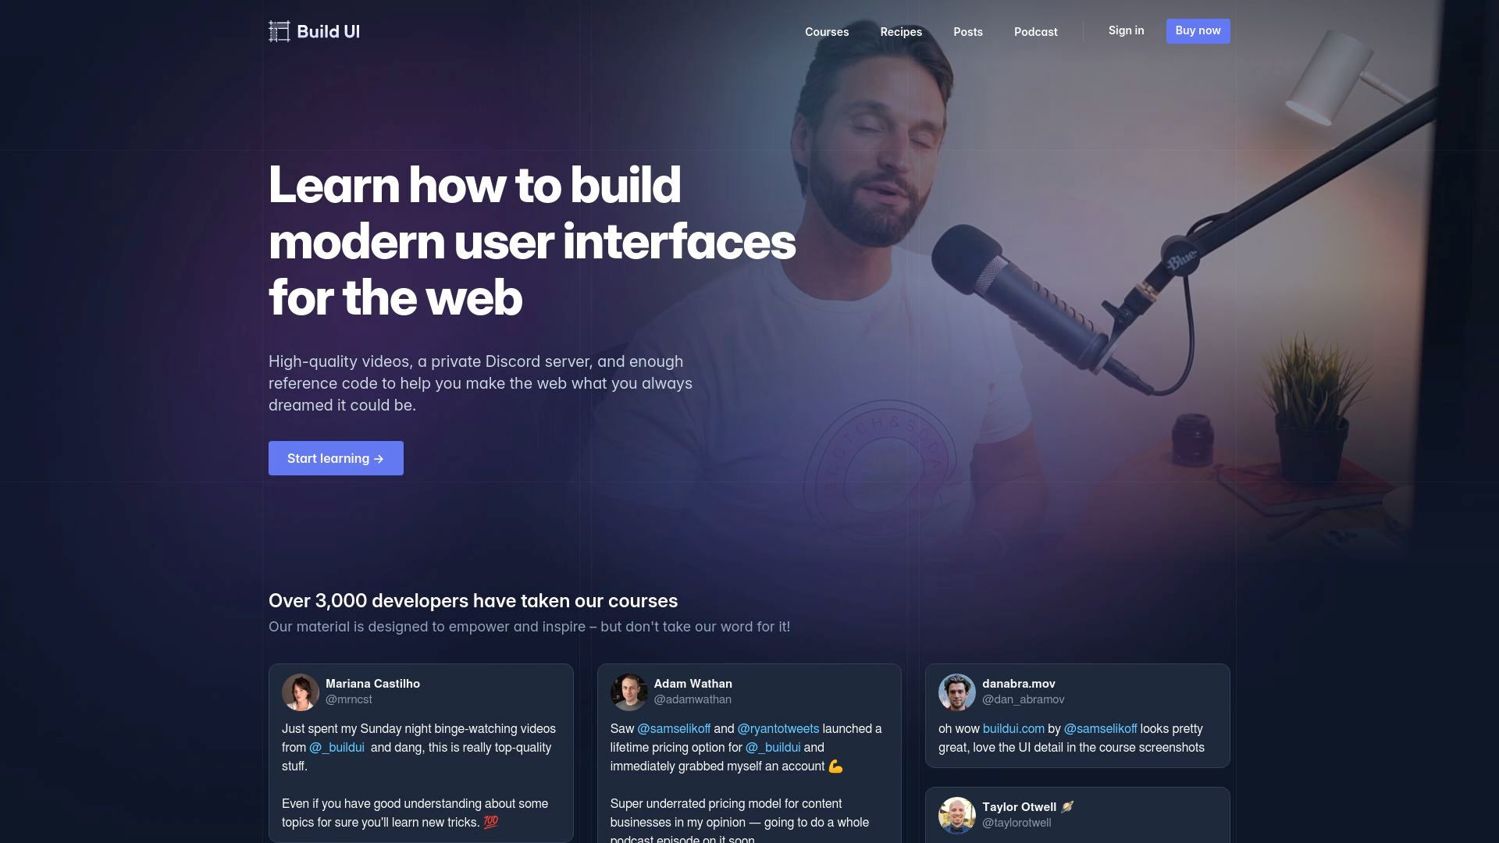The image size is (1499, 843).
Task: Click the Posts tab in navigation
Action: [968, 31]
